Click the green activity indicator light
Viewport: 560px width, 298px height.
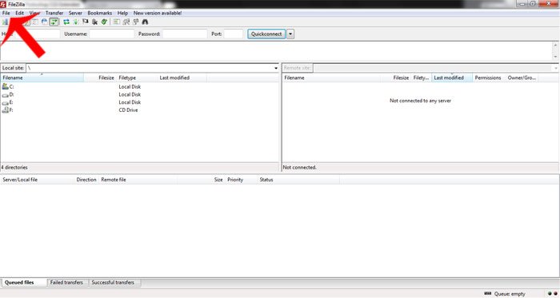coord(550,294)
